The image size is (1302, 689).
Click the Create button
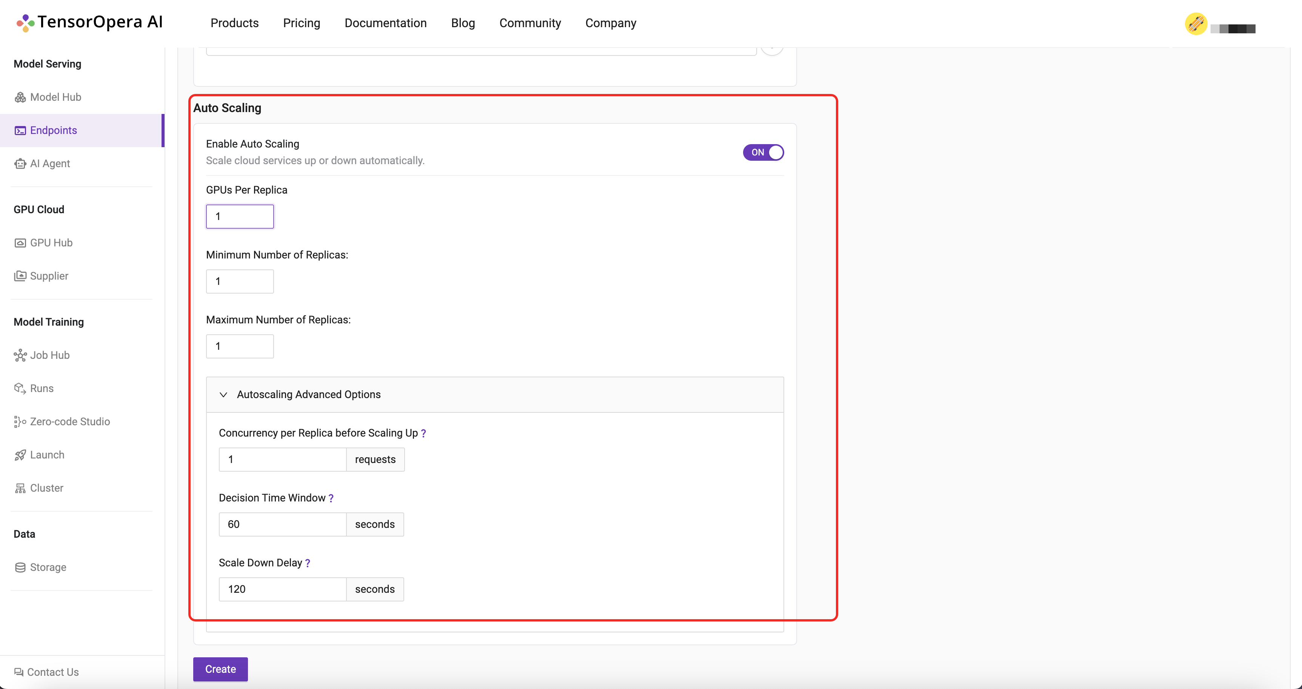tap(220, 668)
